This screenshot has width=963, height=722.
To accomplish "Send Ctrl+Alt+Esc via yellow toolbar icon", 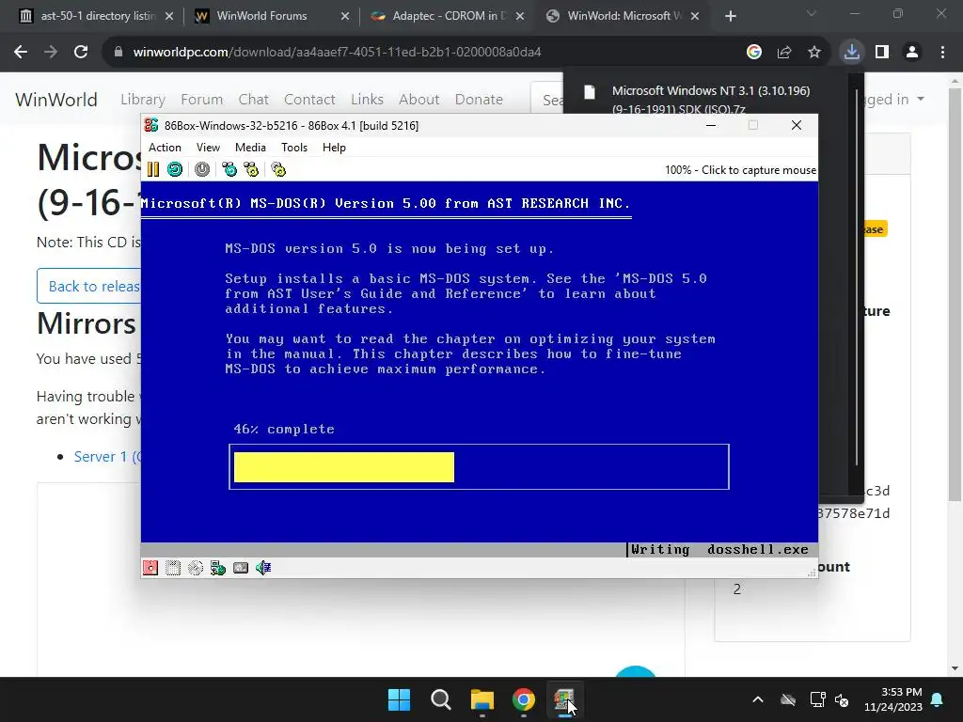I will click(x=251, y=169).
